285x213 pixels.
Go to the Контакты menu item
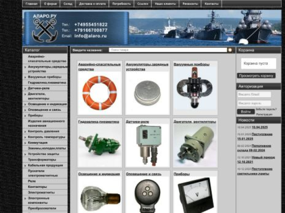coord(211,3)
